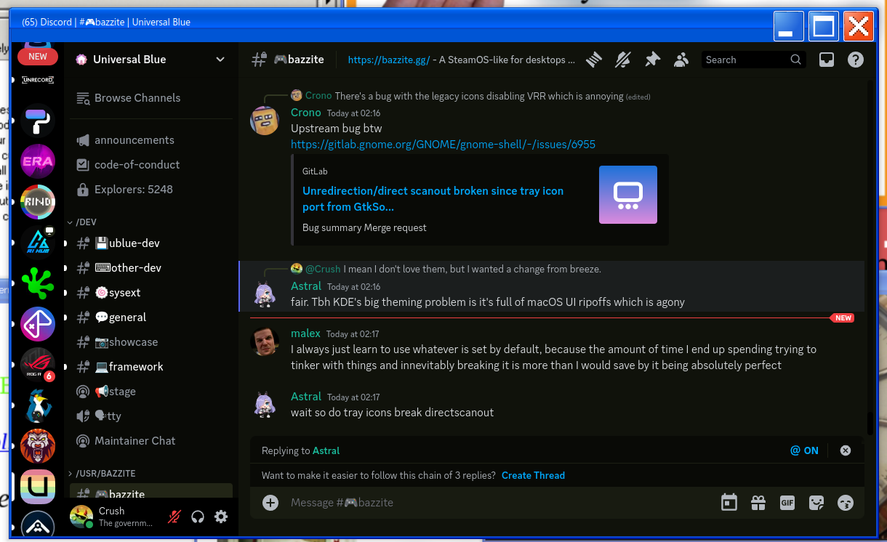Open the paint roller server icon
The height and width of the screenshot is (542, 887).
pos(38,121)
